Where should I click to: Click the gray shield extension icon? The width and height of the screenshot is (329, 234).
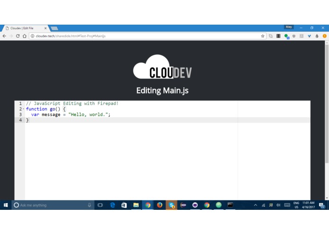pyautogui.click(x=294, y=36)
